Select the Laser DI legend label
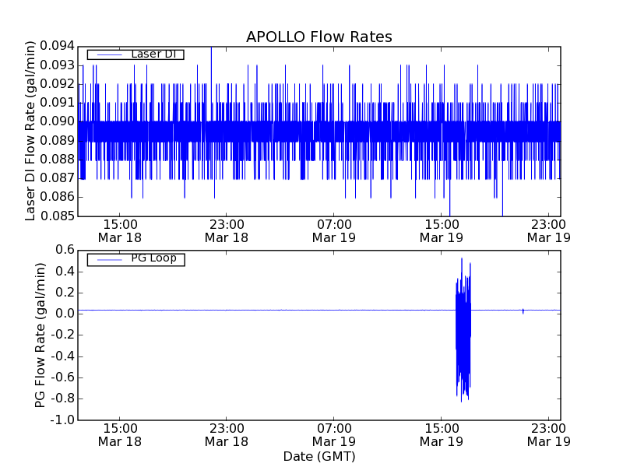Image resolution: width=623 pixels, height=467 pixels. coord(153,54)
